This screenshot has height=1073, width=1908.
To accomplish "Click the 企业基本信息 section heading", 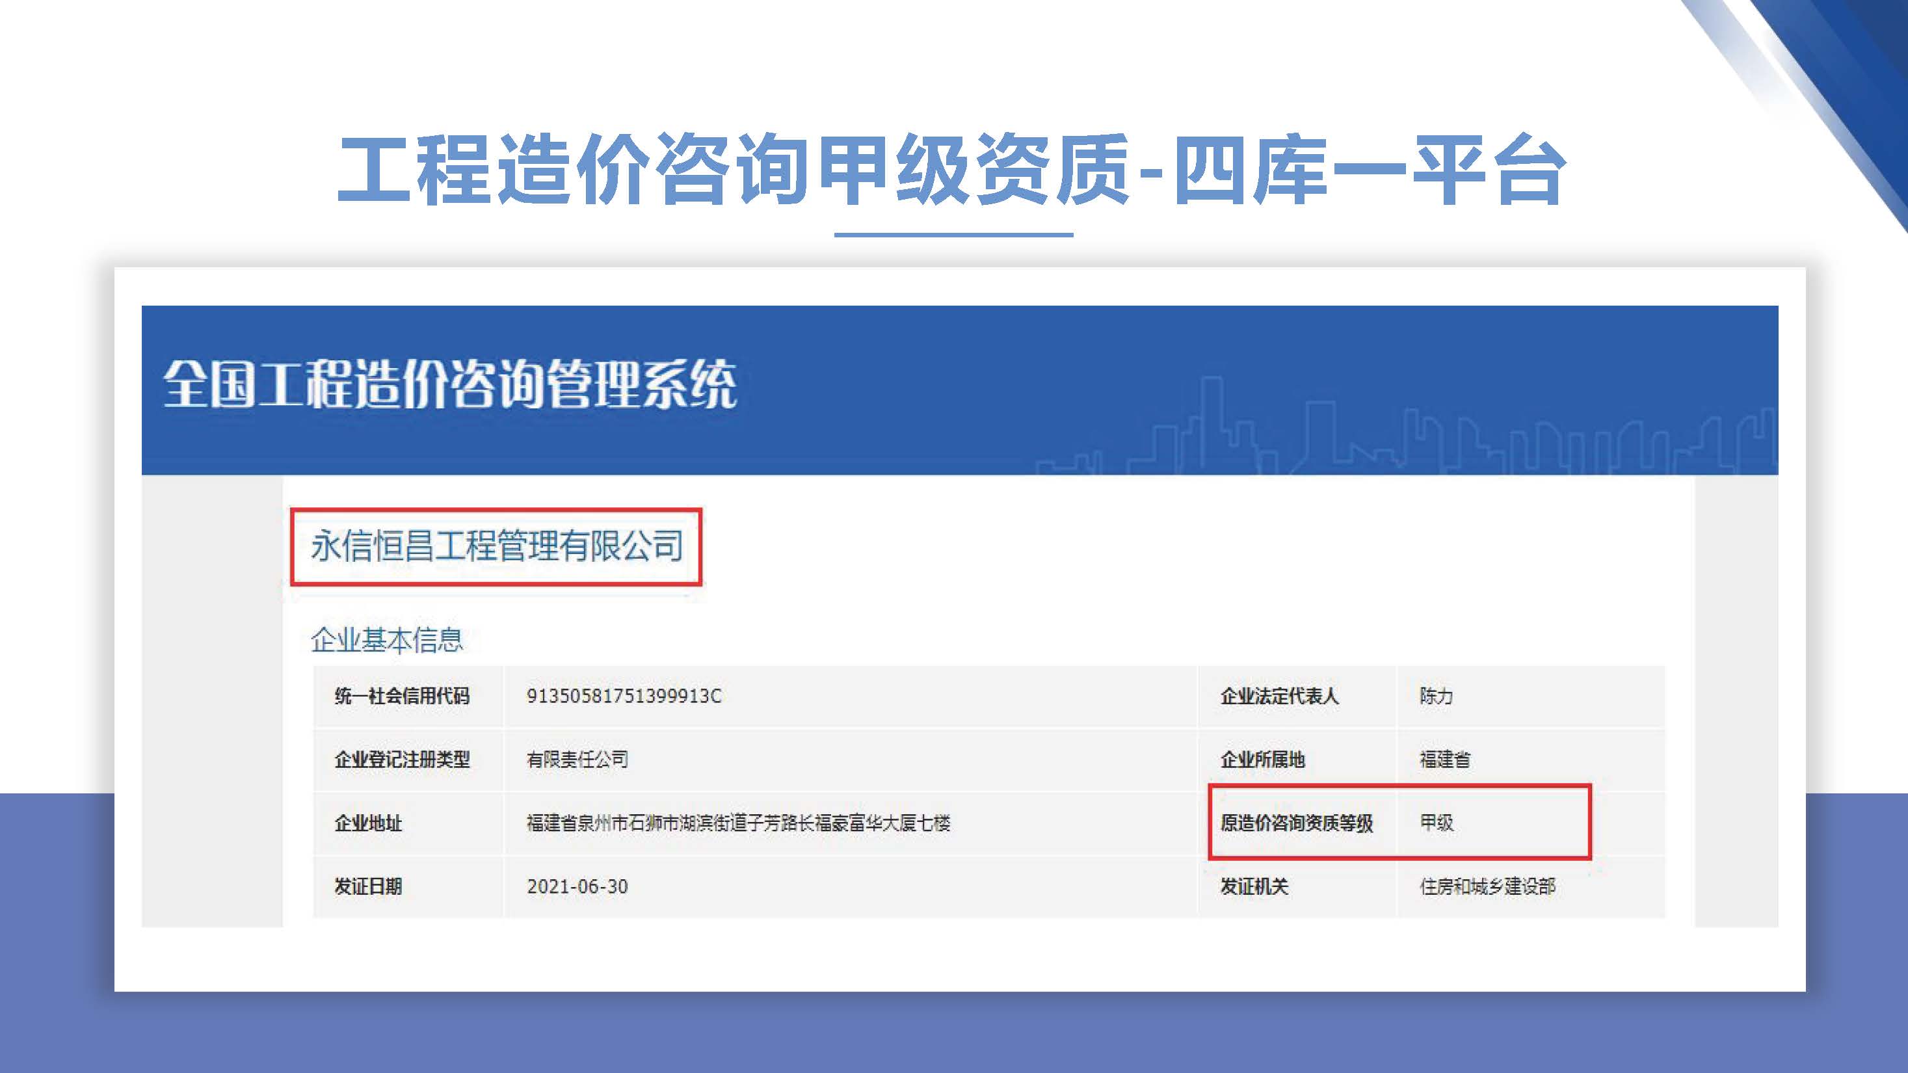I will (x=387, y=640).
